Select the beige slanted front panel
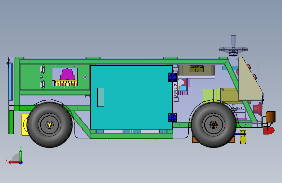Screen dimensions: 282x183 (x=249, y=81)
